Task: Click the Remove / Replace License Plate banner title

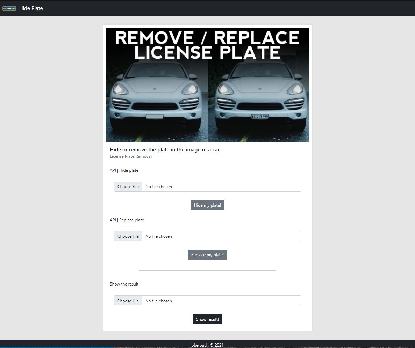Action: [x=207, y=45]
